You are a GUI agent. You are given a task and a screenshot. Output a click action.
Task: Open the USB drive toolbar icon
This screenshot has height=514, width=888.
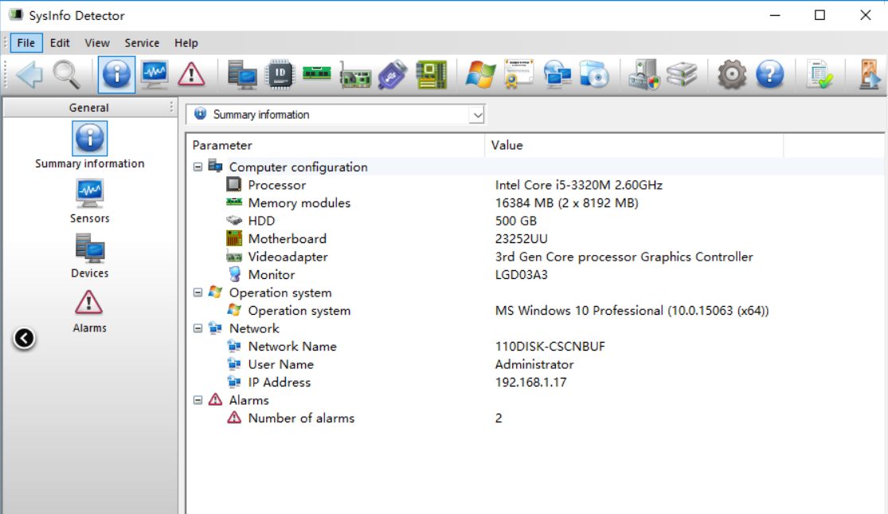393,74
